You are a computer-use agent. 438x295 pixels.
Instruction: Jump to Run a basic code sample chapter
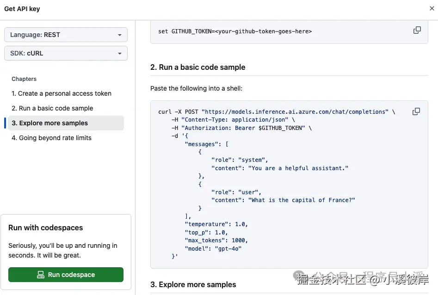[52, 108]
